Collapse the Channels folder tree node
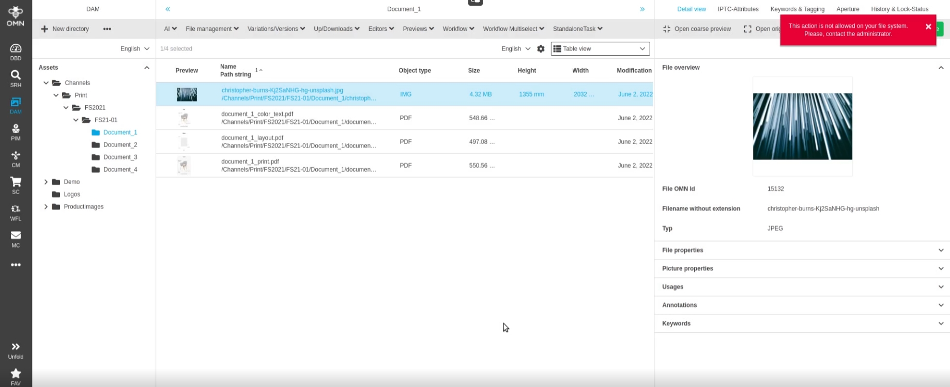This screenshot has height=387, width=950. pyautogui.click(x=46, y=83)
